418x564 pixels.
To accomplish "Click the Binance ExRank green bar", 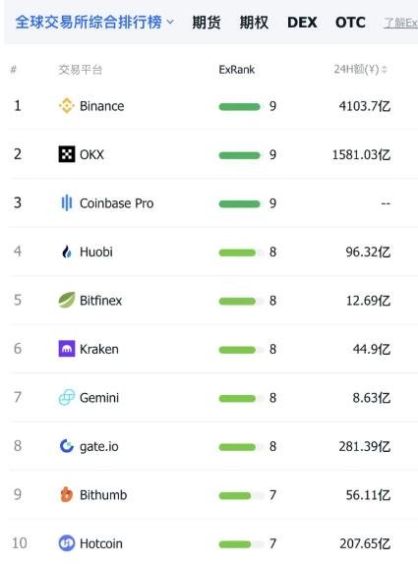I will 239,107.
